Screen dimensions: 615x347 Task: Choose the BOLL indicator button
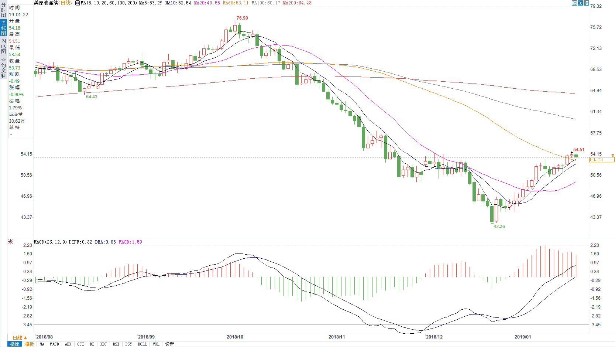pos(142,344)
